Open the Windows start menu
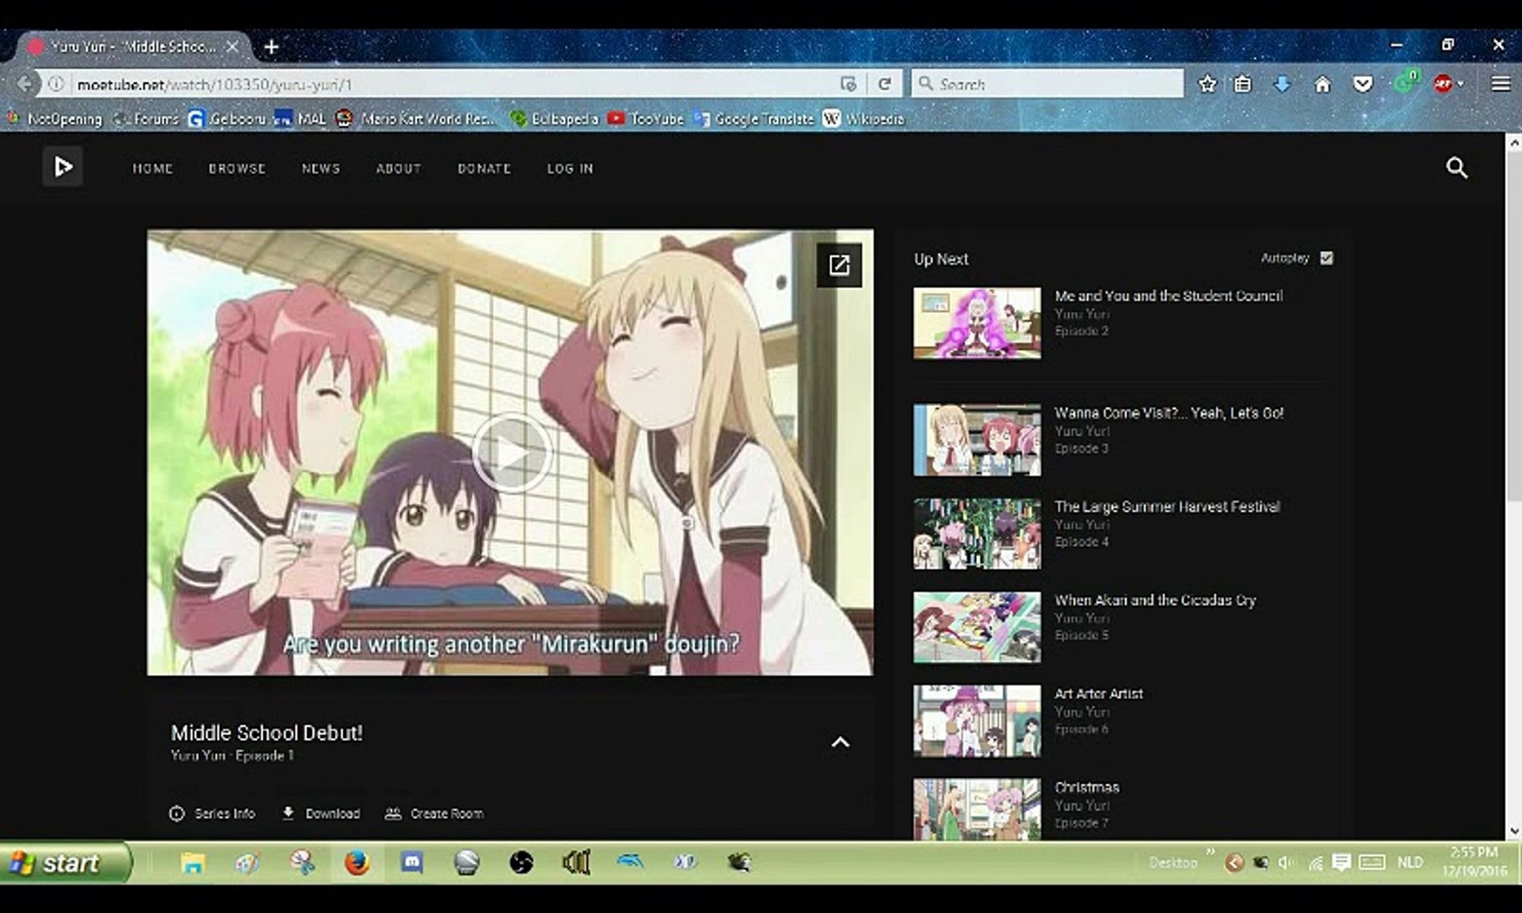Image resolution: width=1522 pixels, height=913 pixels. click(x=66, y=863)
